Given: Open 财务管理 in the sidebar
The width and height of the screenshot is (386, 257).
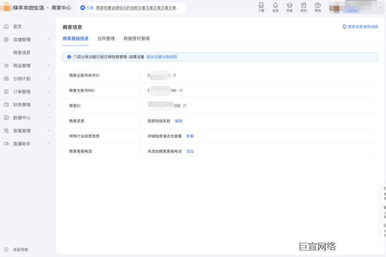Looking at the screenshot, I should coord(22,105).
